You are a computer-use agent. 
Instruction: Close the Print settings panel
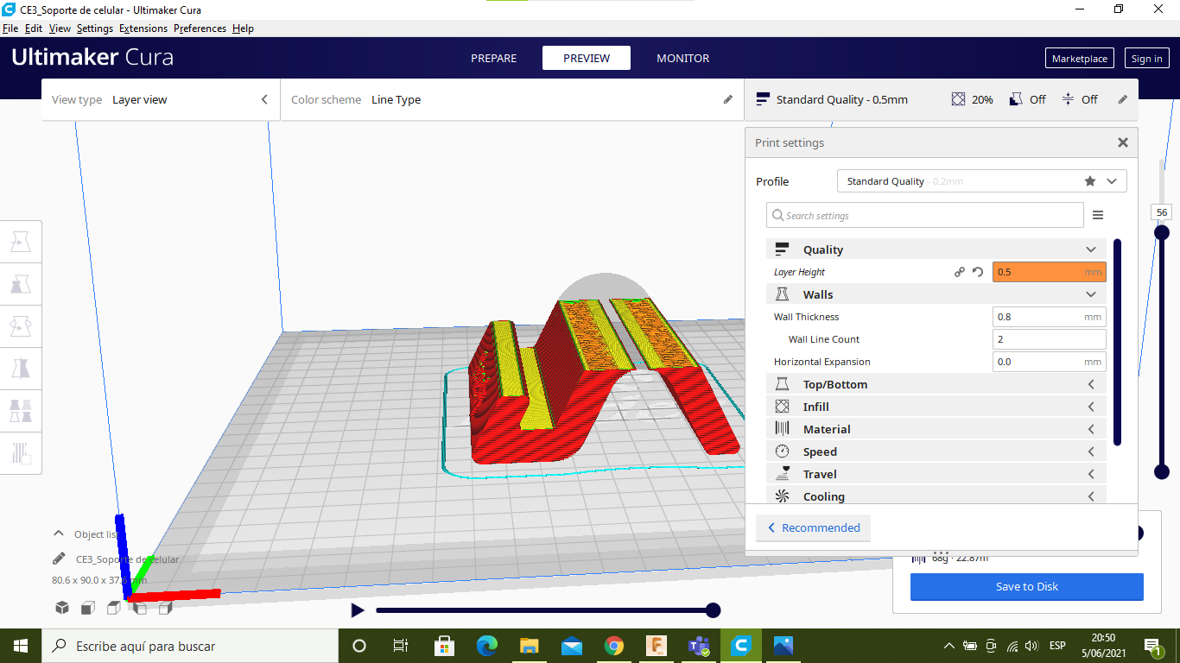1123,142
